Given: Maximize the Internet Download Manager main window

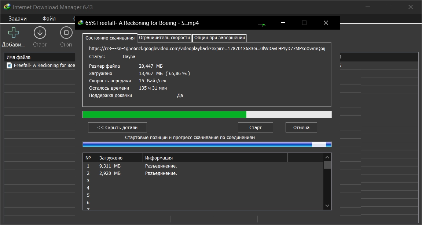Looking at the screenshot, I should [389, 7].
